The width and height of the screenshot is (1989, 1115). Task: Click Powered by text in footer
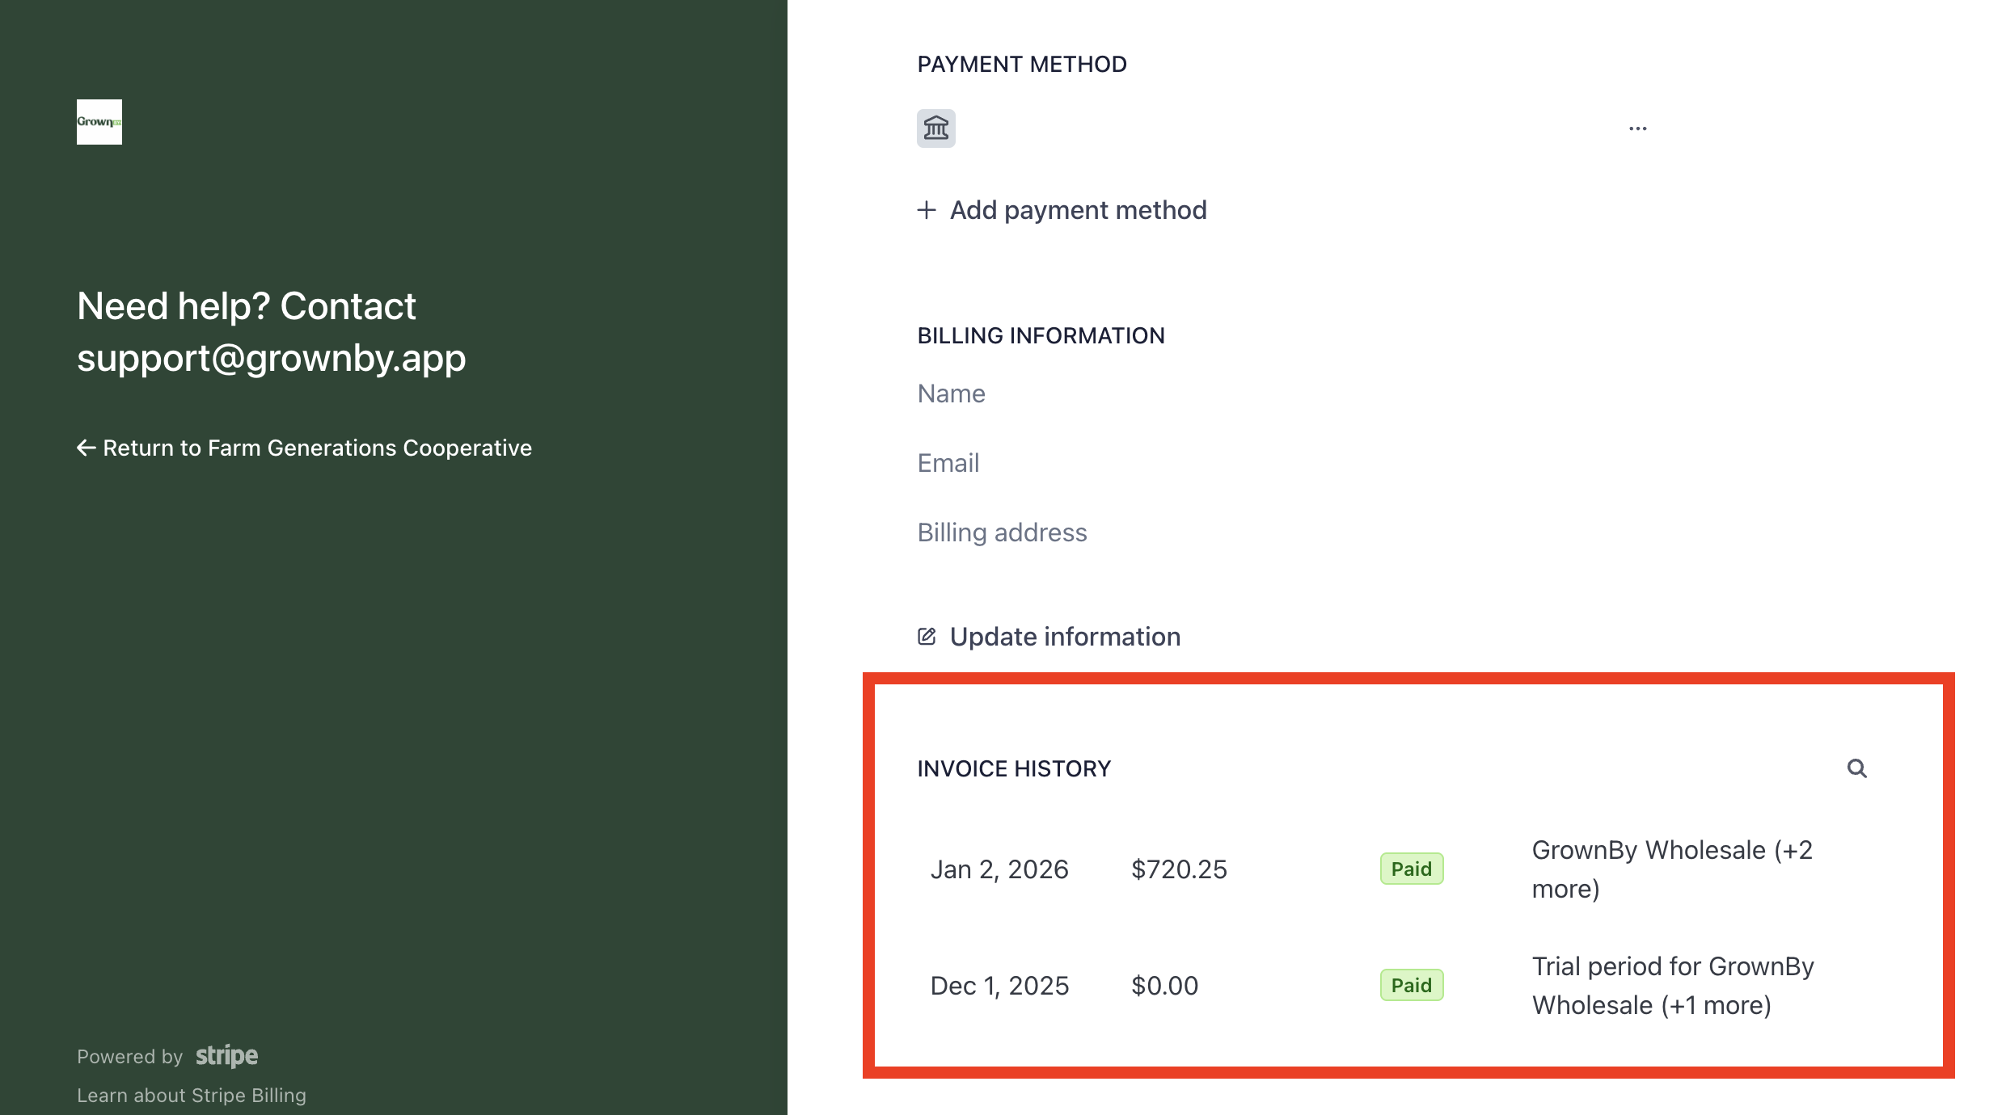pos(129,1057)
